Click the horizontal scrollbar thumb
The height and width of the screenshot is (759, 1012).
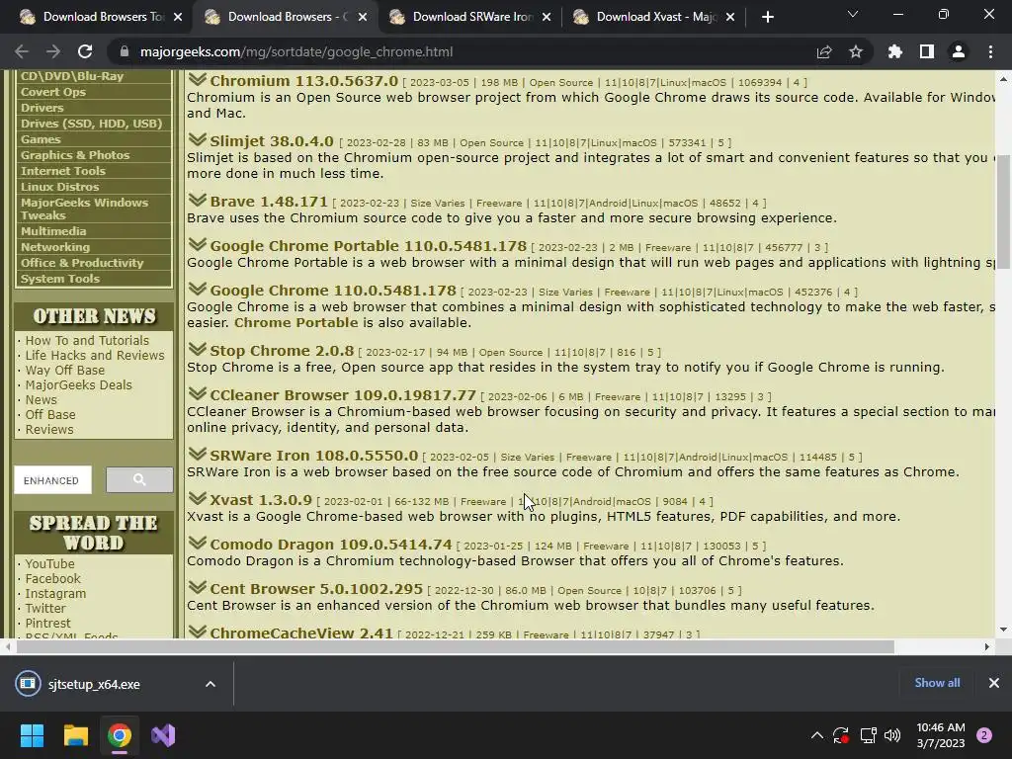pyautogui.click(x=455, y=646)
